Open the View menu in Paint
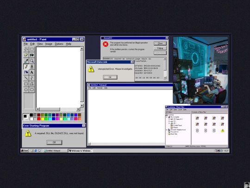Image resolution: width=250 pixels, height=188 pixels. pyautogui.click(x=40, y=44)
